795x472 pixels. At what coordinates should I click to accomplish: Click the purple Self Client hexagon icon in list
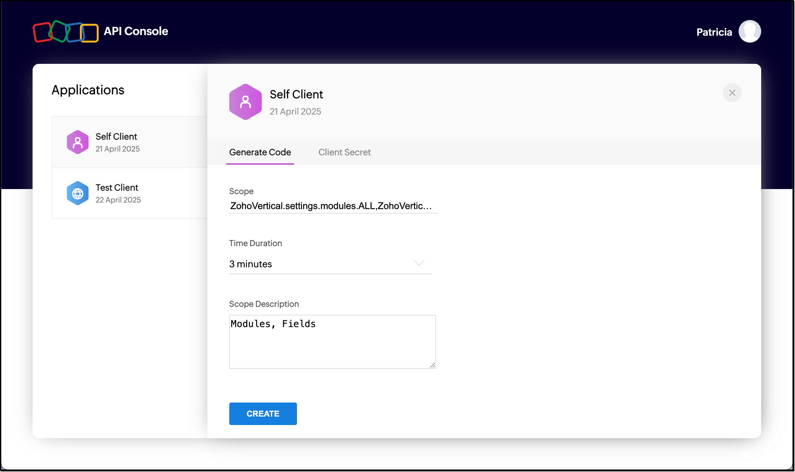pyautogui.click(x=77, y=142)
